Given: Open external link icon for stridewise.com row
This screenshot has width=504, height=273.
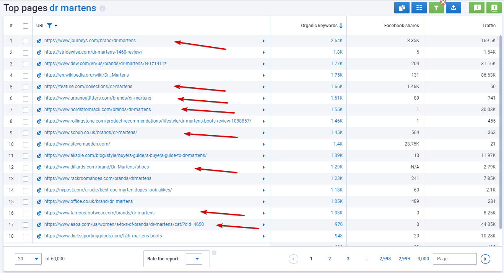Looking at the screenshot, I should point(39,52).
